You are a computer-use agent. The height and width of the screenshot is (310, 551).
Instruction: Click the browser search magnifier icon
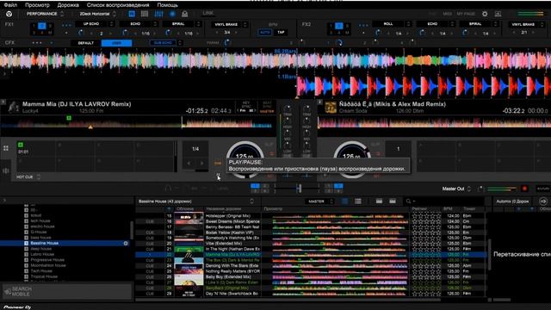pos(408,201)
